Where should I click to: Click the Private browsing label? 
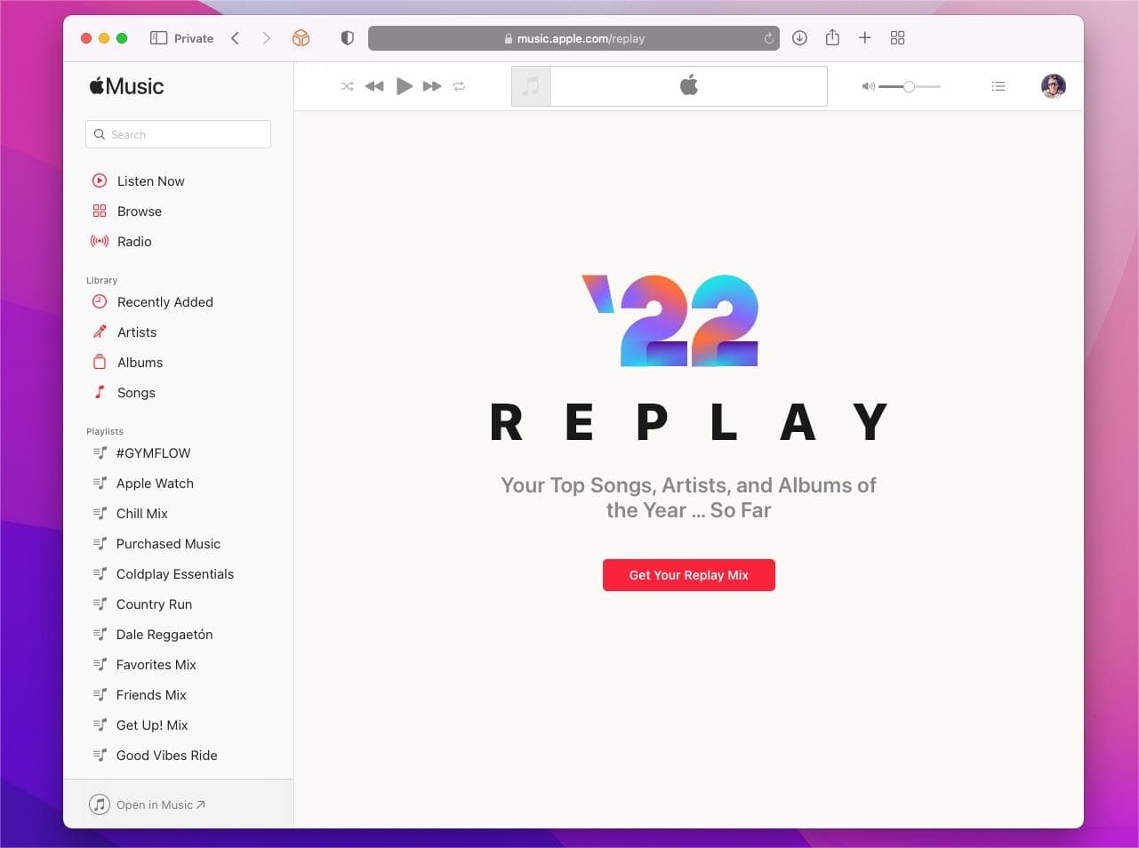pos(194,38)
